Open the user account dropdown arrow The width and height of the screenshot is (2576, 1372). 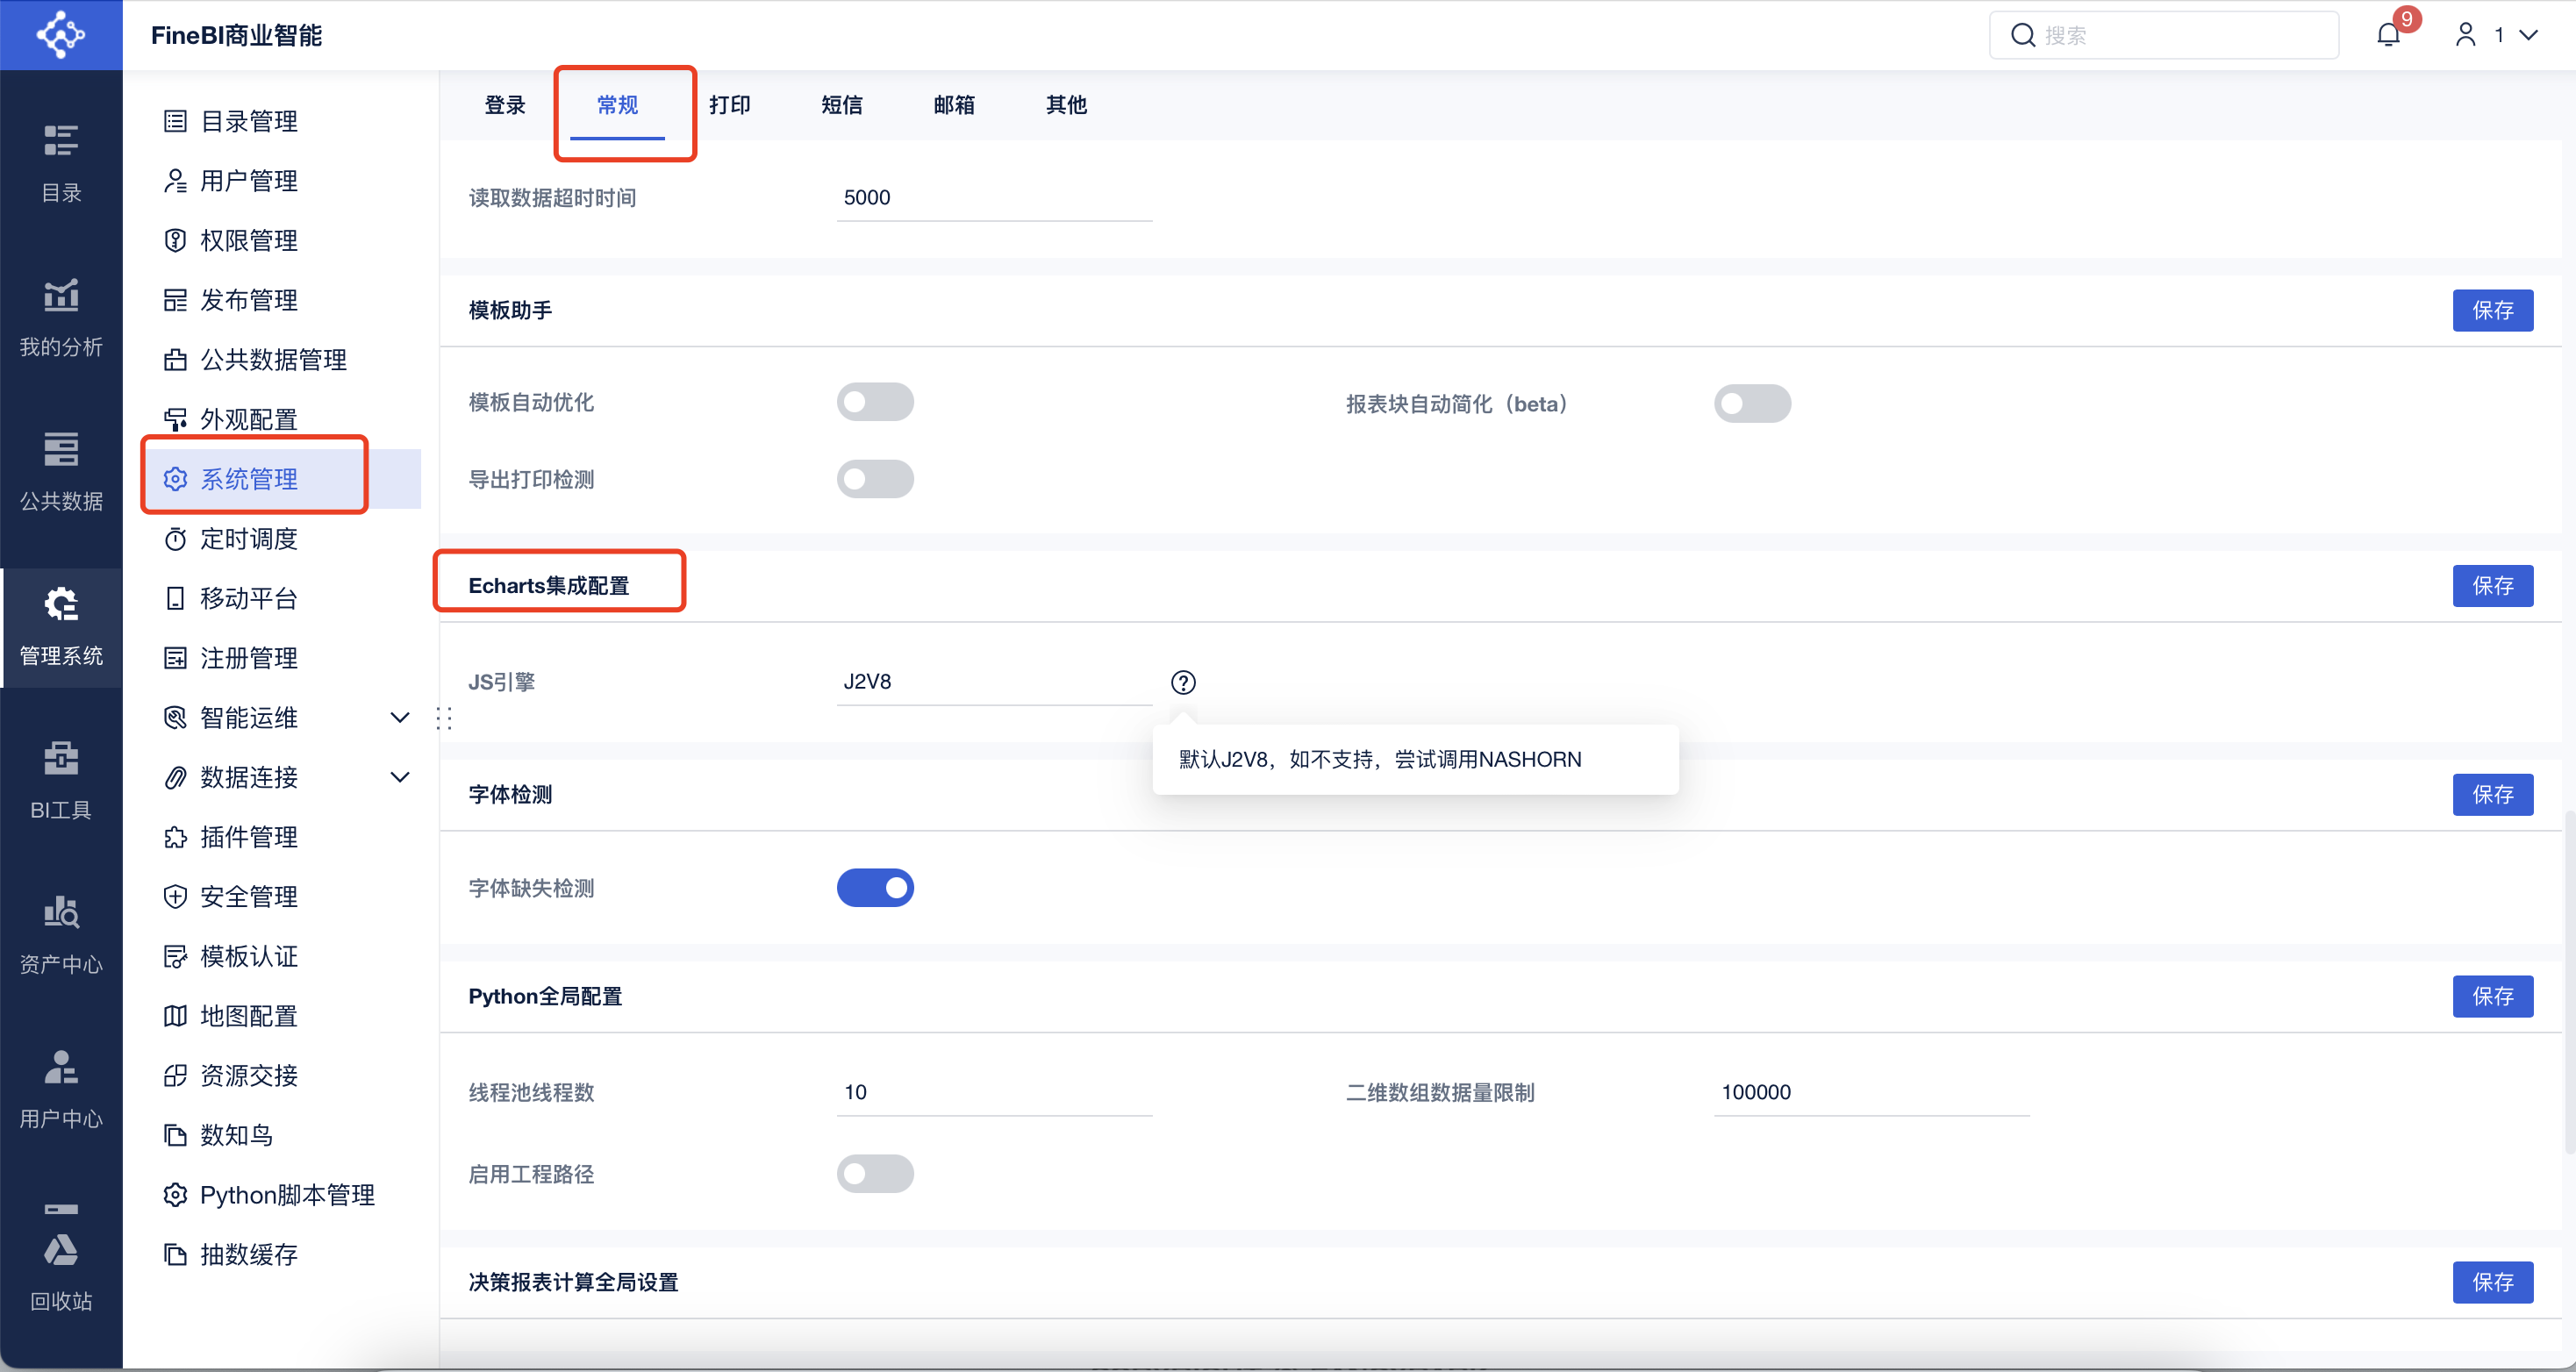click(2529, 35)
